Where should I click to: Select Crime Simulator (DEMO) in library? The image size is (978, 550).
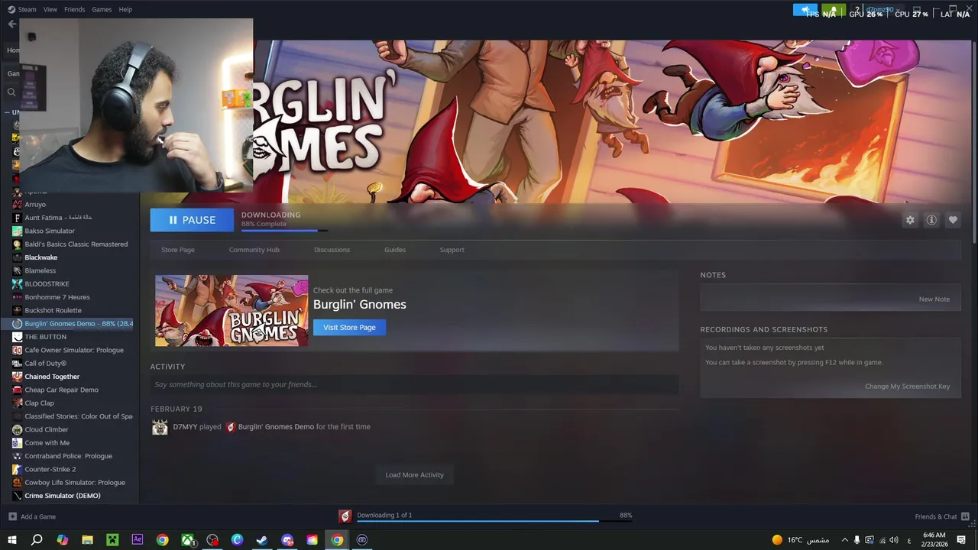62,496
